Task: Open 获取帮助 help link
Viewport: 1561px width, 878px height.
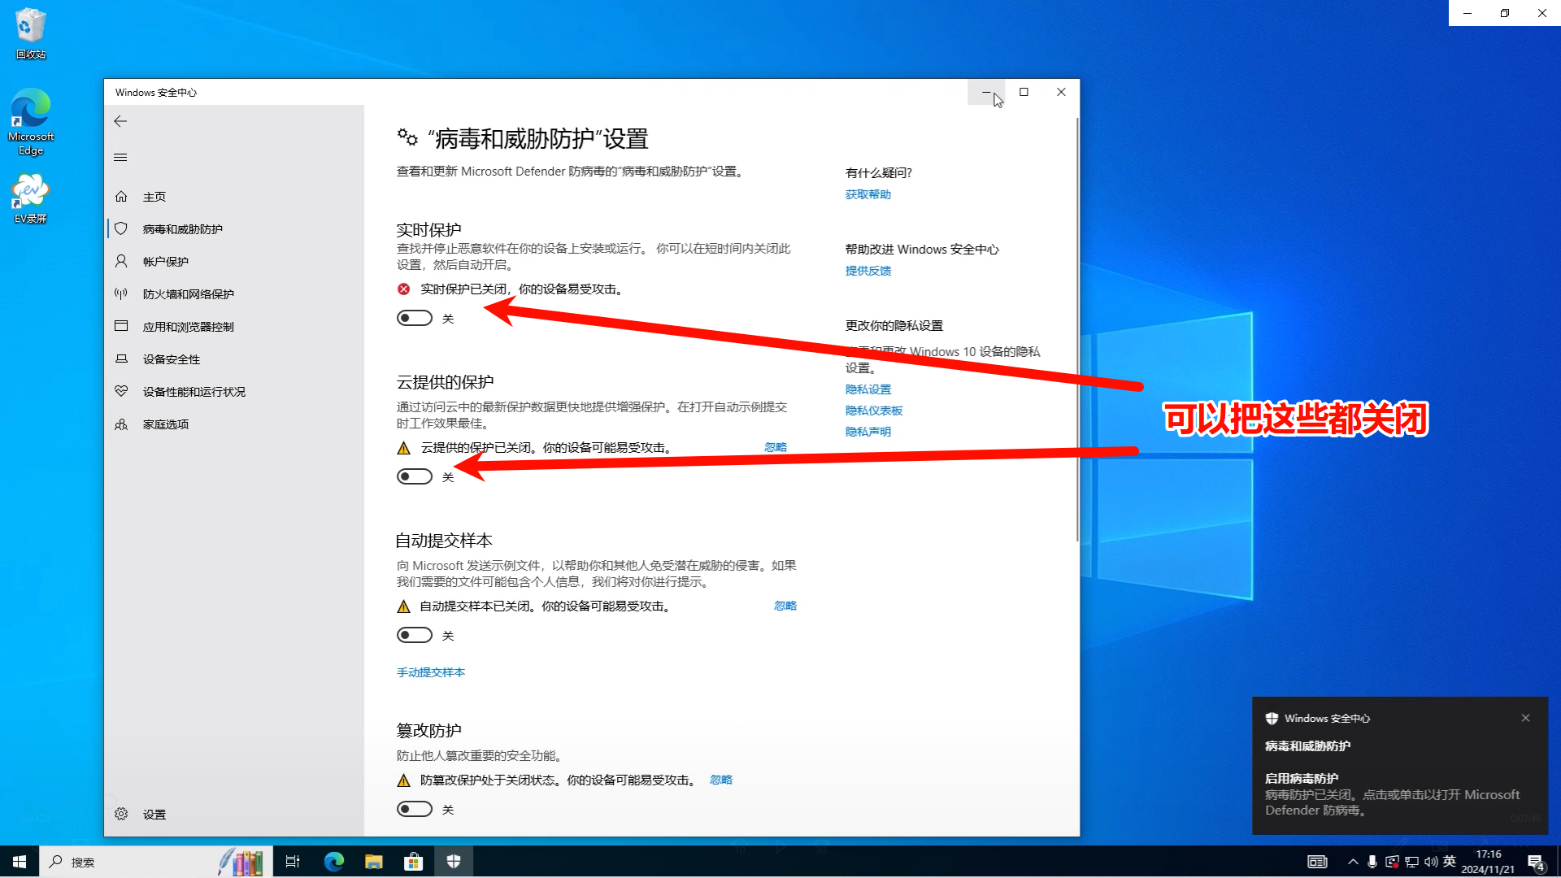Action: click(868, 194)
